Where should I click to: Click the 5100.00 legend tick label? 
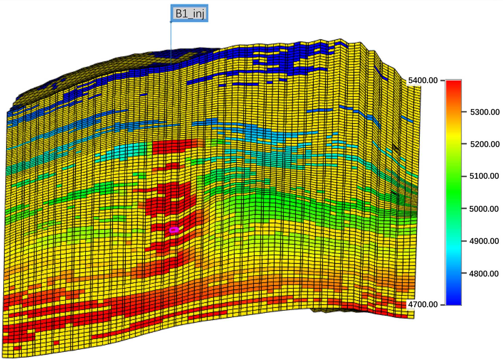coord(484,176)
